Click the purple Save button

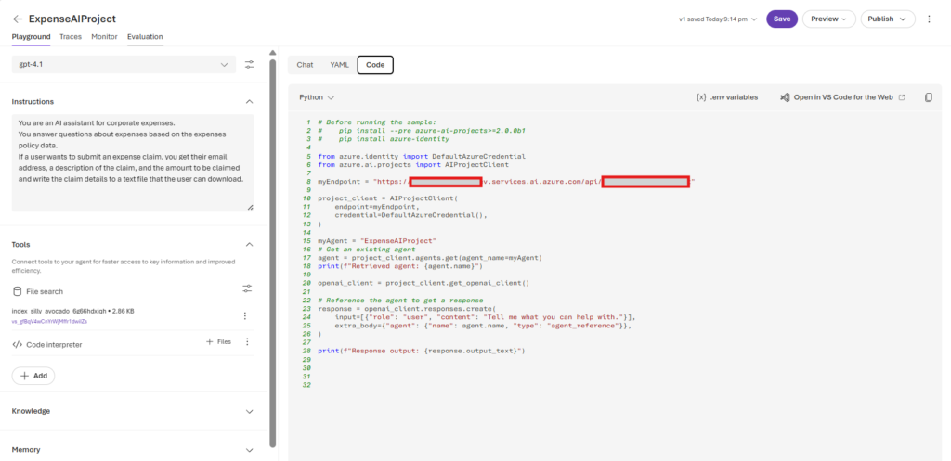(x=781, y=19)
